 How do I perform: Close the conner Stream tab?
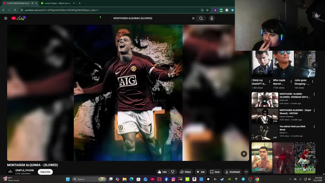click(74, 3)
